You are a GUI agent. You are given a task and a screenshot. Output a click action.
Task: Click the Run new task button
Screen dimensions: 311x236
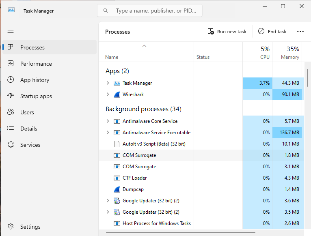(x=227, y=32)
